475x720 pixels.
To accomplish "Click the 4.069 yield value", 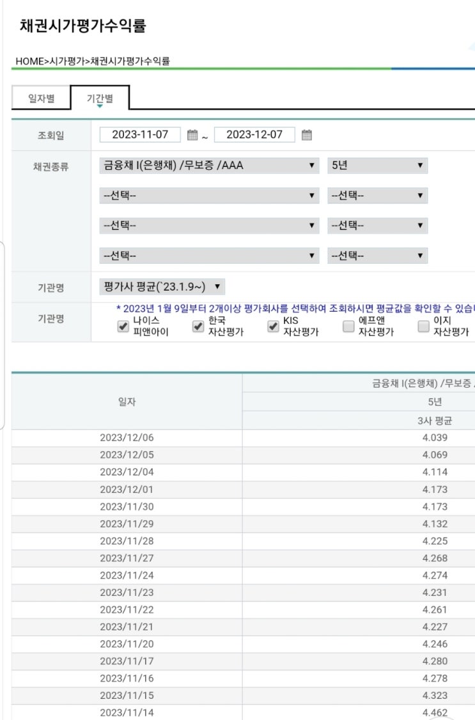I will pyautogui.click(x=435, y=455).
